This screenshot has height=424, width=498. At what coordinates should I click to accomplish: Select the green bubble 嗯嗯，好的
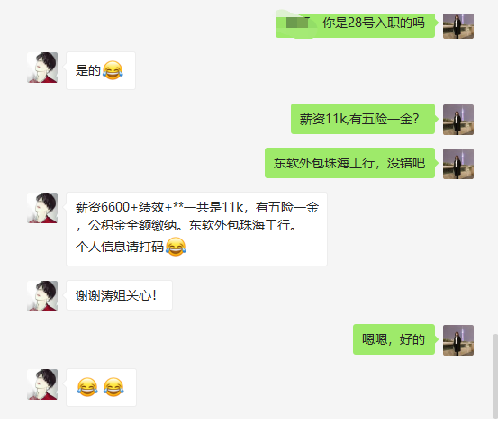click(394, 339)
